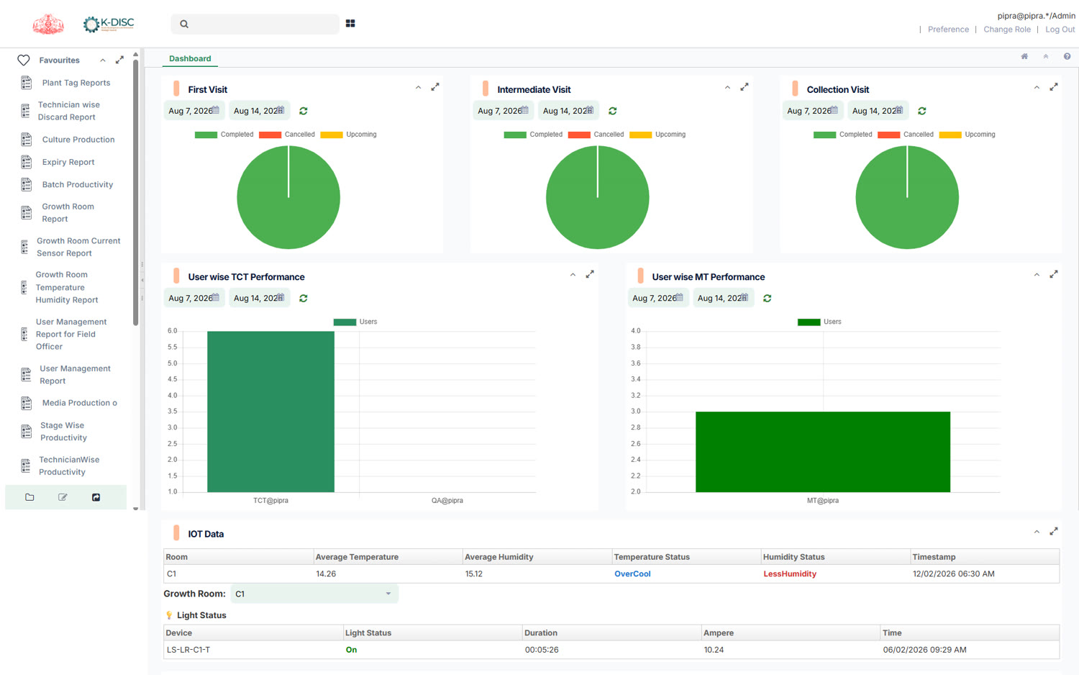Open the Expiry Report link
Viewport: 1079px width, 675px height.
68,163
